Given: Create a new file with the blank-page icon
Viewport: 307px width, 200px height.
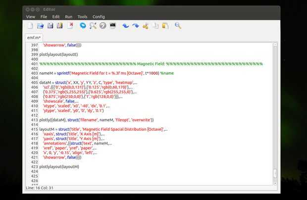Looking at the screenshot, I should (x=30, y=26).
